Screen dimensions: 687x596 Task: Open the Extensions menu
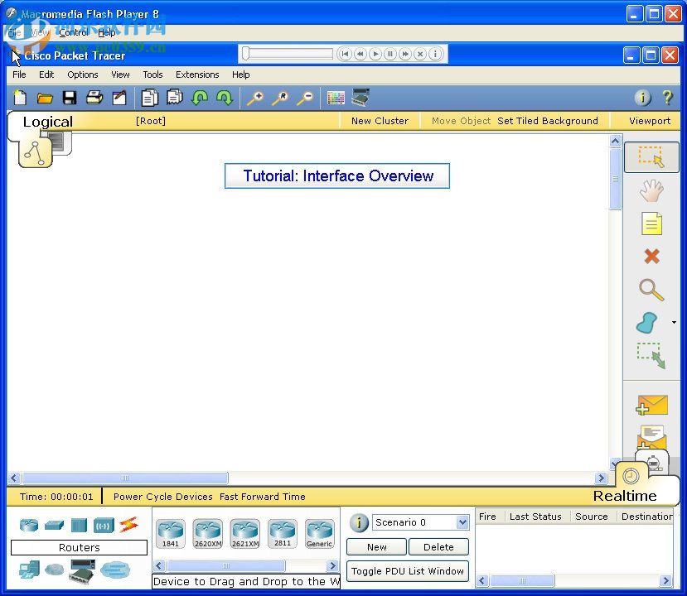point(197,74)
